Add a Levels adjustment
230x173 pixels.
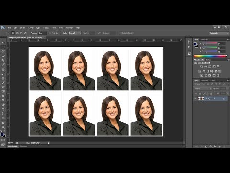click(206, 67)
